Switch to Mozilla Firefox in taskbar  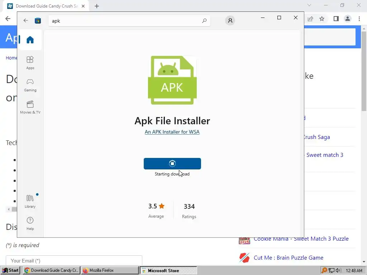pos(110,270)
